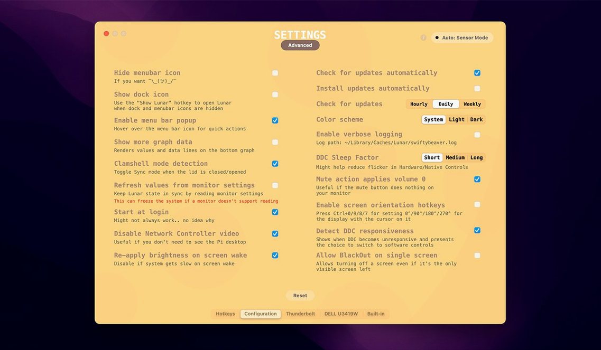Check Enable verbose logging
Screen dimensions: 601x350
pyautogui.click(x=477, y=135)
